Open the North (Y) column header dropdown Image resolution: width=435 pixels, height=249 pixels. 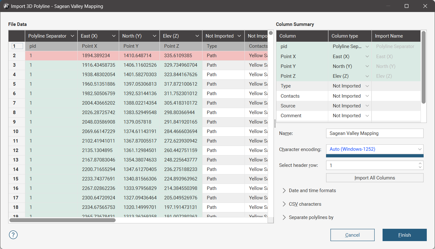tap(154, 36)
